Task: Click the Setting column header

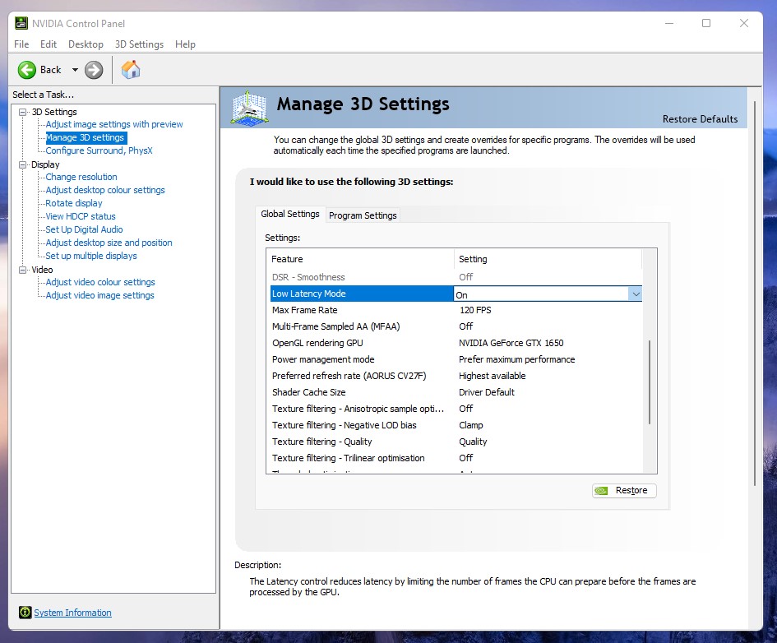Action: point(548,259)
